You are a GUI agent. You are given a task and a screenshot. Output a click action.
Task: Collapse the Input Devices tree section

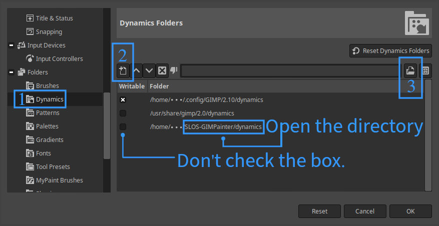pos(12,45)
